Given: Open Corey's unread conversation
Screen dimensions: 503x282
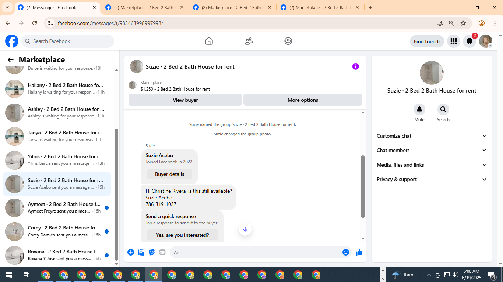Looking at the screenshot, I should tap(57, 231).
